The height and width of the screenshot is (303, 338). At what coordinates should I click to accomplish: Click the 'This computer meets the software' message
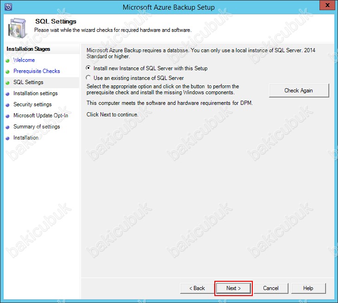tap(169, 103)
